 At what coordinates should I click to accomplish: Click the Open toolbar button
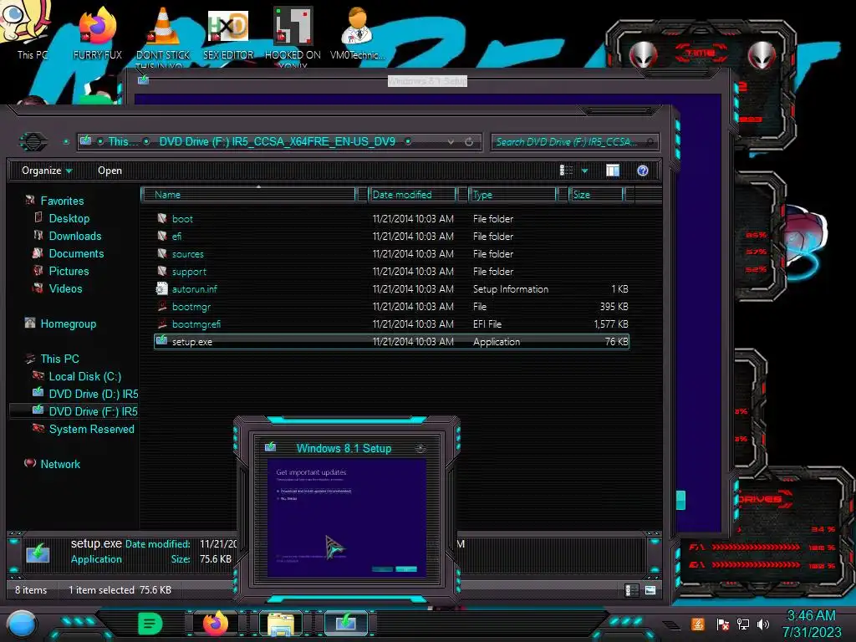(x=110, y=171)
